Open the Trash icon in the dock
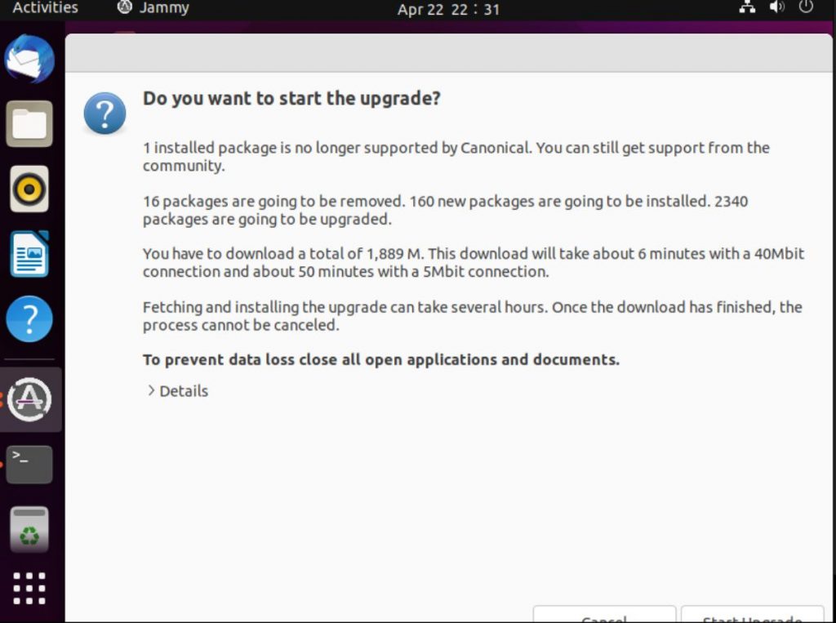This screenshot has width=836, height=623. (x=29, y=528)
